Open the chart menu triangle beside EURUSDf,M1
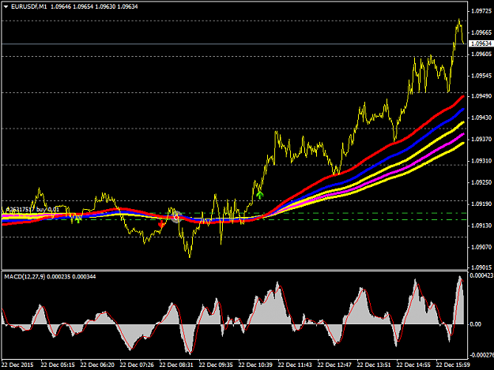Viewport: 494px width, 370px height. [6, 6]
